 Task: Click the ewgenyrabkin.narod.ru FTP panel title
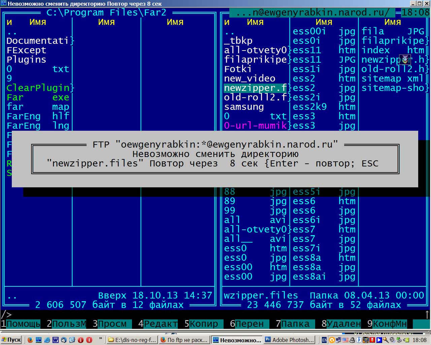[x=313, y=13]
